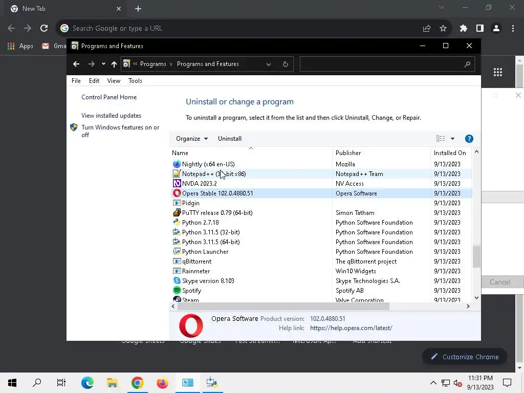Toggle Chrome side panel icon
The image size is (524, 393).
[x=480, y=29]
